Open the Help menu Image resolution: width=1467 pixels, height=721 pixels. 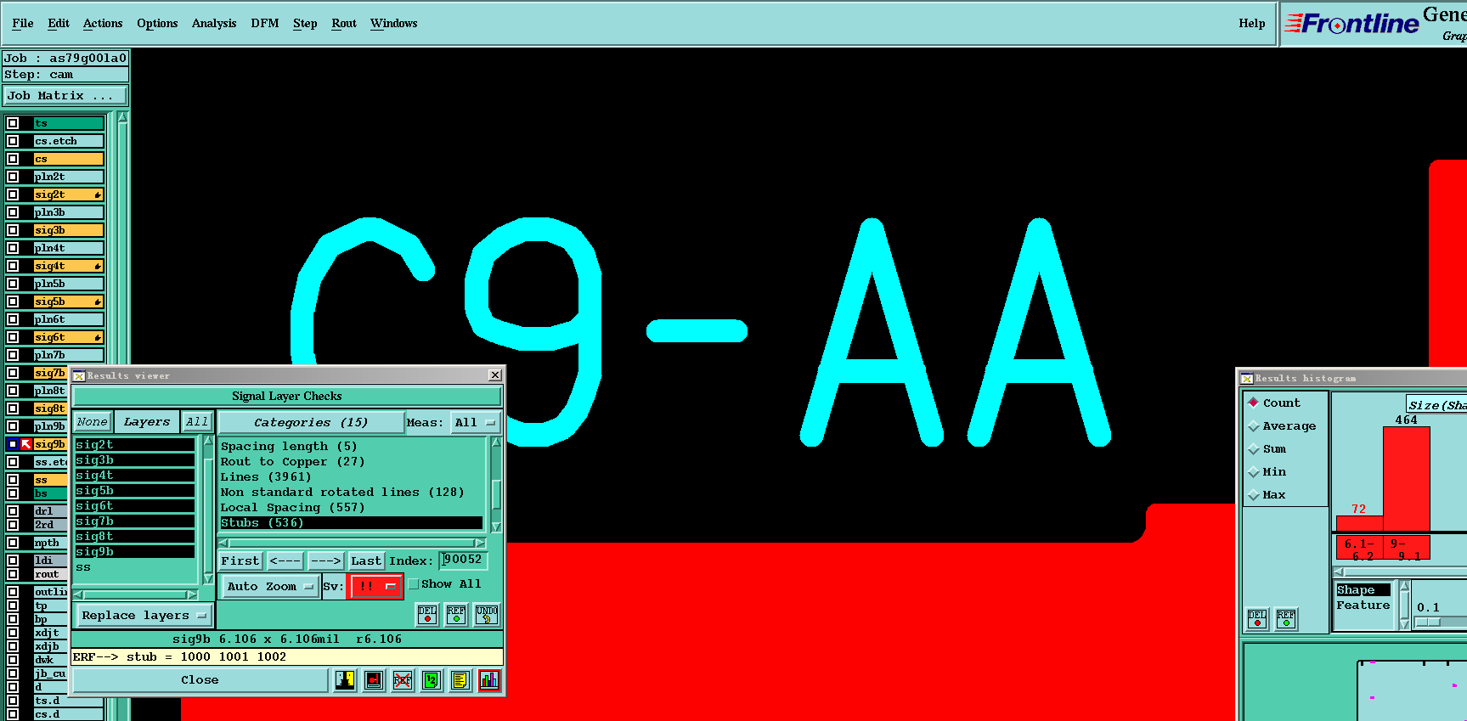click(1252, 23)
